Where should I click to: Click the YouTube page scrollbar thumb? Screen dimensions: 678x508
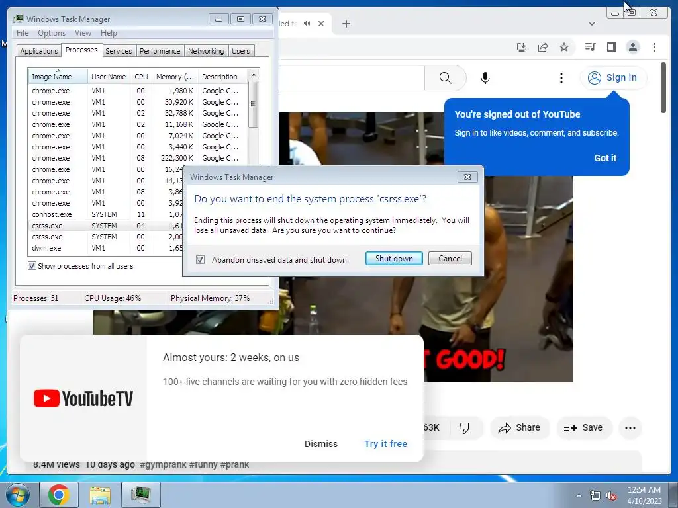click(x=663, y=88)
